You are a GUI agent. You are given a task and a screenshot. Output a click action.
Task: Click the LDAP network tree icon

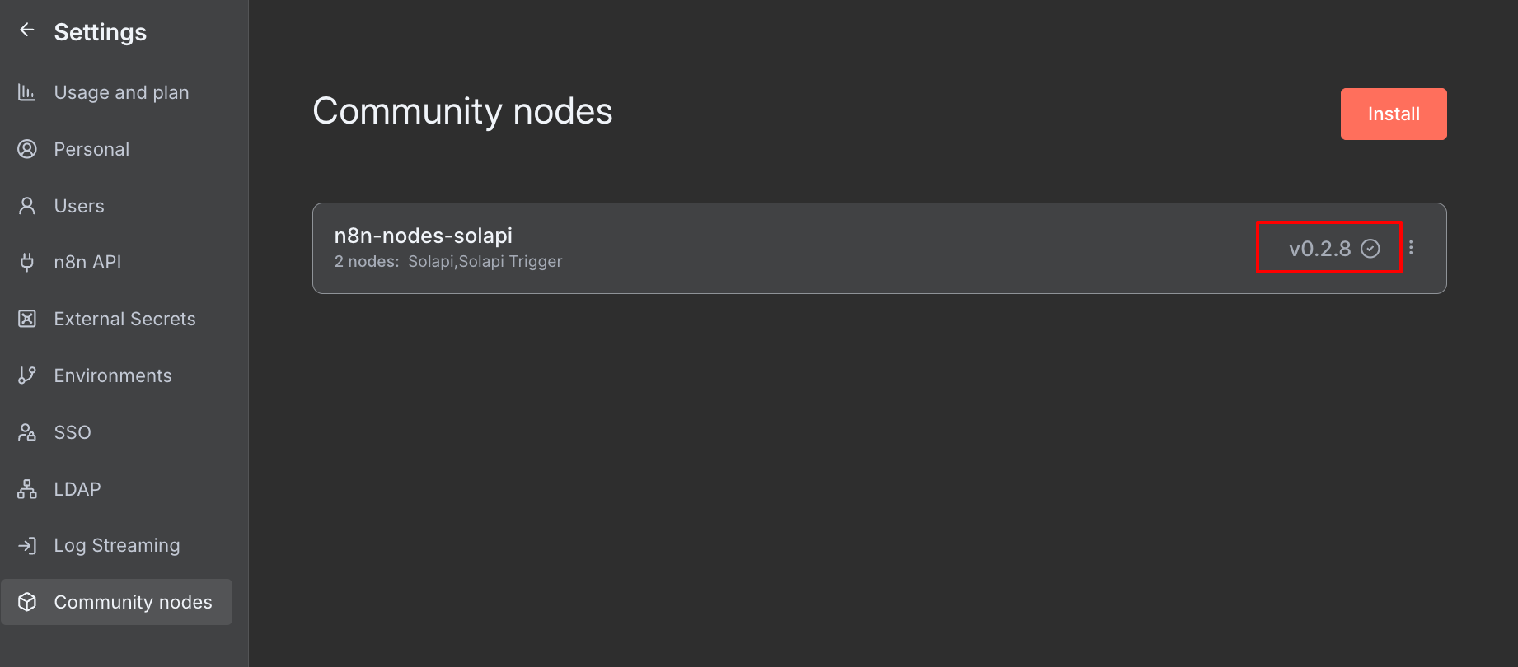pyautogui.click(x=27, y=489)
